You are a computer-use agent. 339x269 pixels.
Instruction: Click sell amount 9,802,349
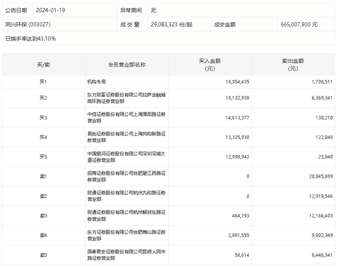click(322, 235)
